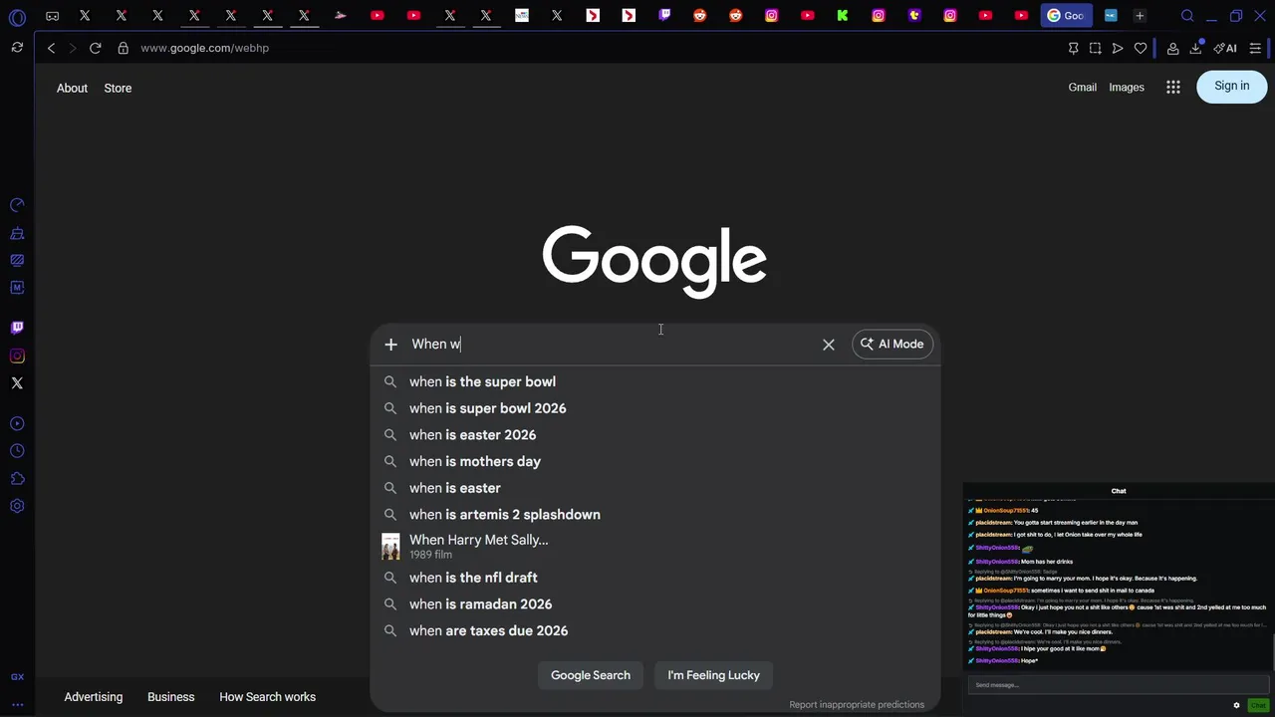
Task: Choose the suggestion 'when is easter'
Action: pos(655,488)
